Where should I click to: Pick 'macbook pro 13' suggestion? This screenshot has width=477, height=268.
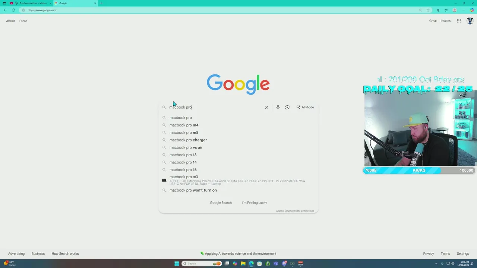[x=238, y=155]
